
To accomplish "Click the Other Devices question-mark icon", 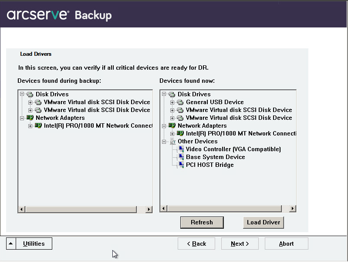I will tap(172, 142).
